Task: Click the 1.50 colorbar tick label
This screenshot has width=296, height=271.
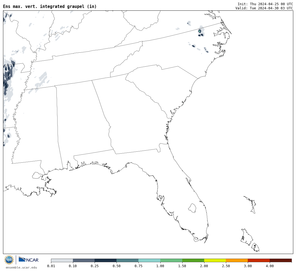Action: 182,266
